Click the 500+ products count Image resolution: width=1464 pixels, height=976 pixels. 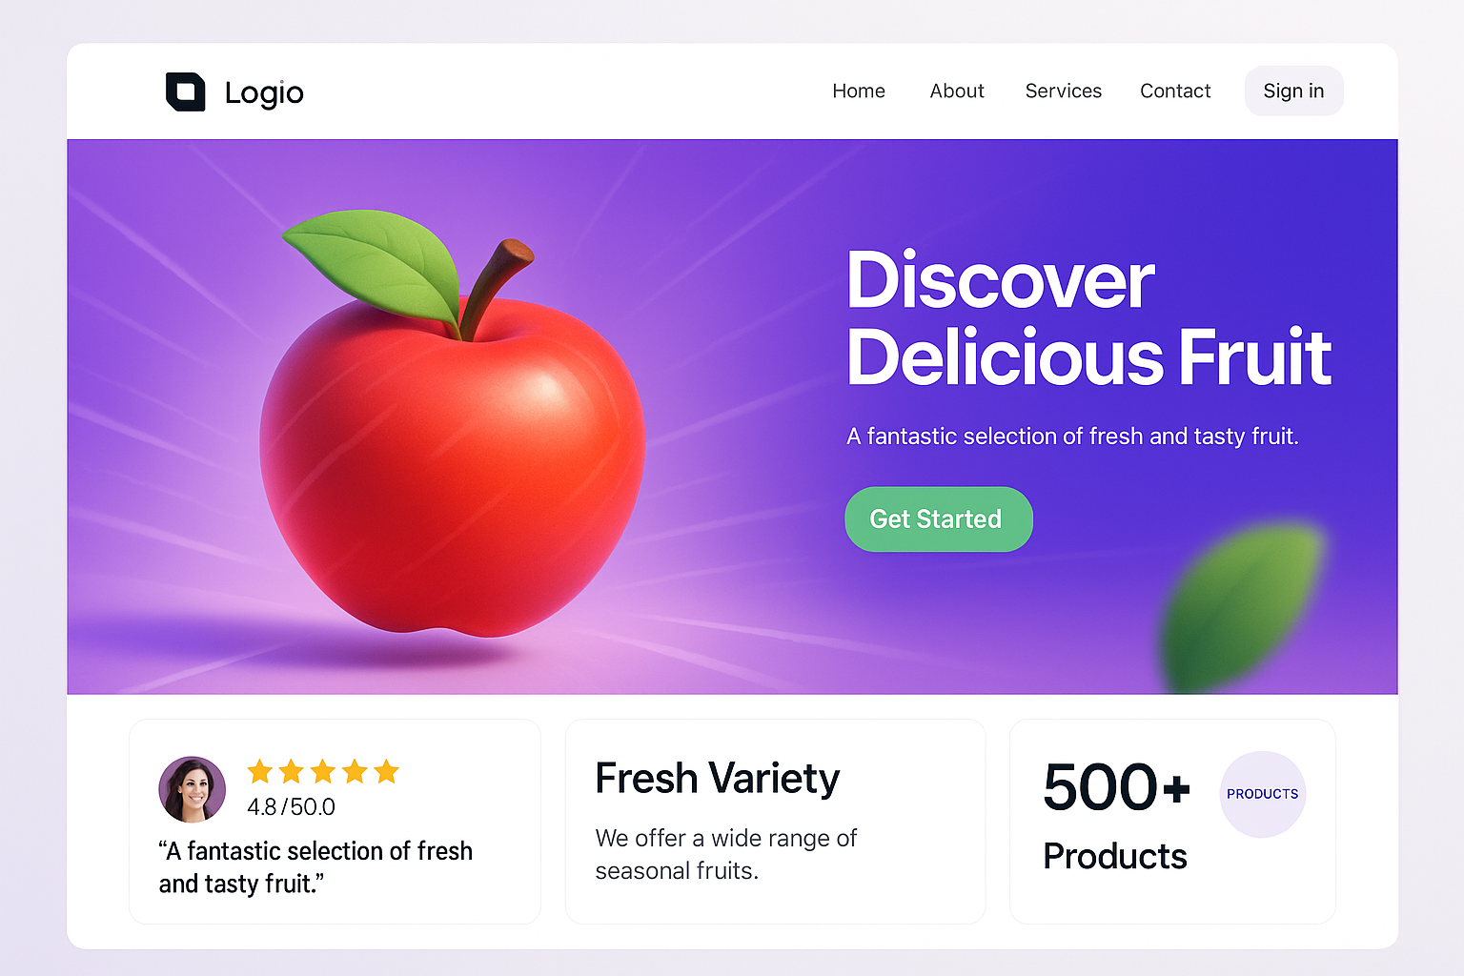[x=1117, y=787]
